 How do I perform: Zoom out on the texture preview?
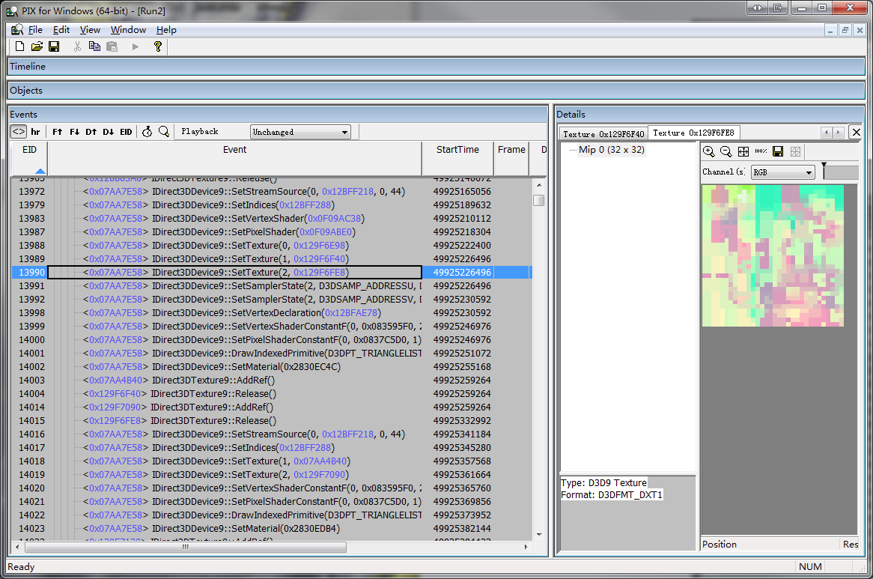[x=726, y=151]
